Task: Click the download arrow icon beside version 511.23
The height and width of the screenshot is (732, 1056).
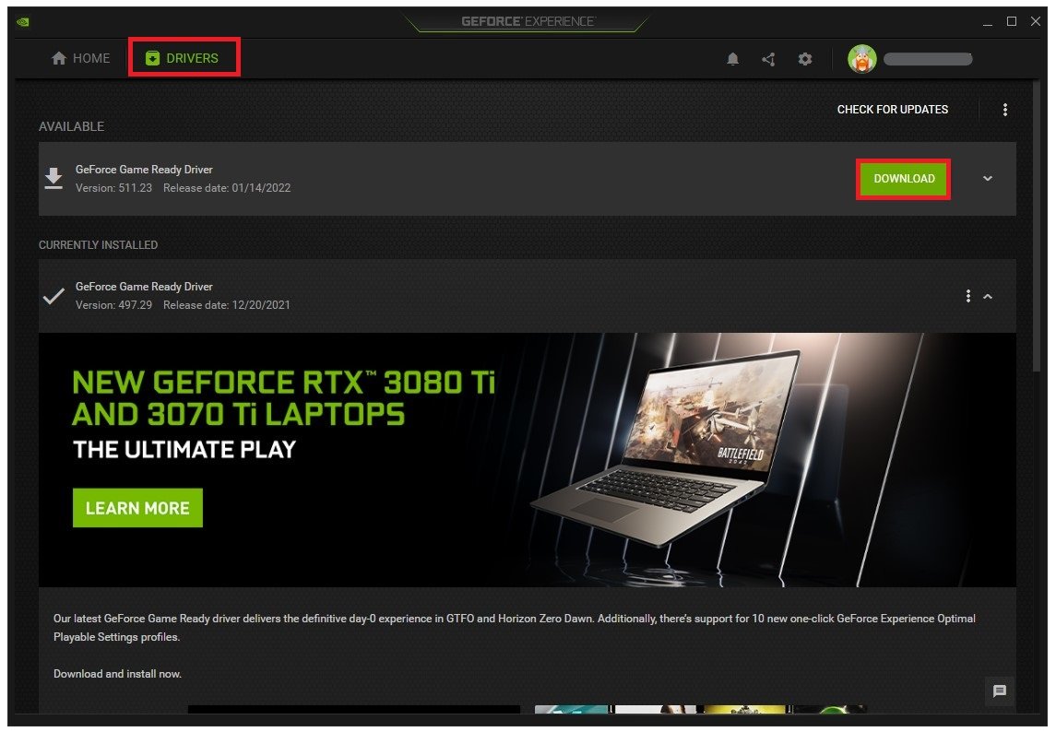Action: 53,179
